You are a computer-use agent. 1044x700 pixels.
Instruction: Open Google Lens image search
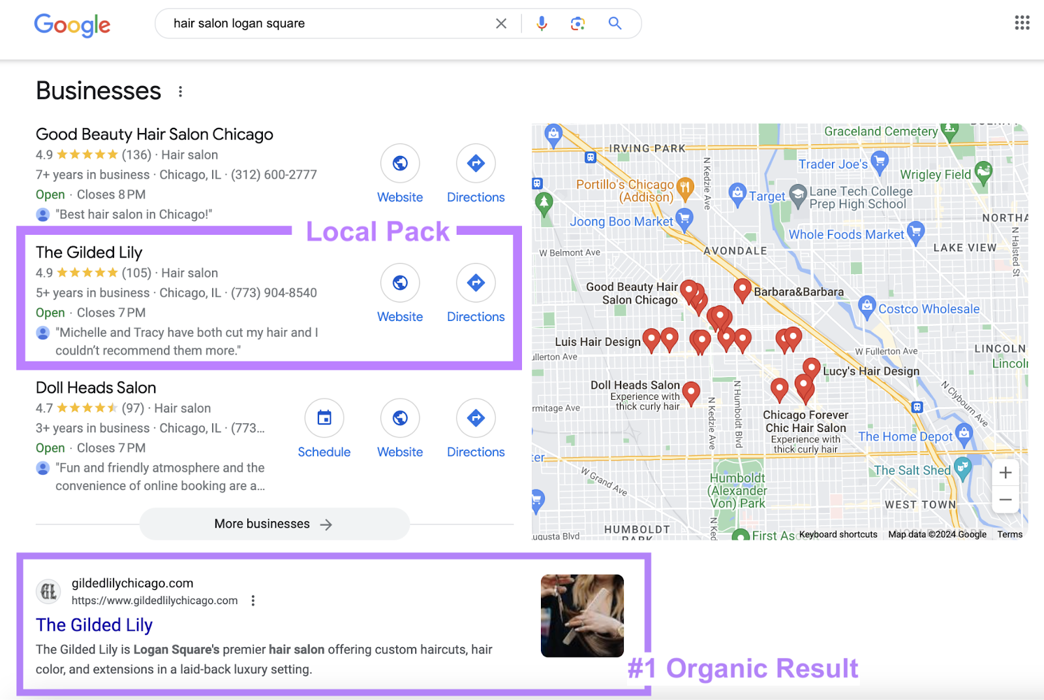point(577,23)
